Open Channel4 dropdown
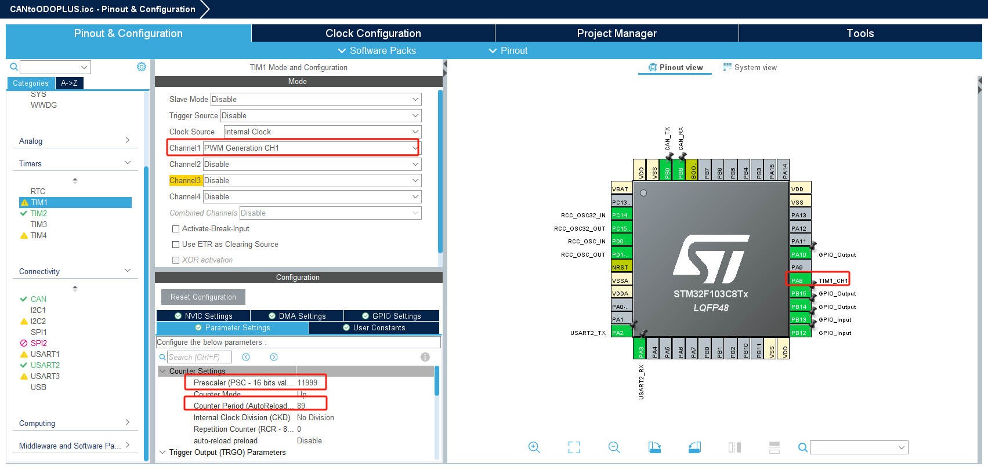This screenshot has height=470, width=988. tap(312, 197)
